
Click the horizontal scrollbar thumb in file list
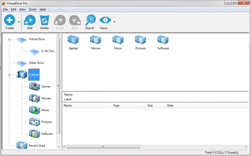pyautogui.click(x=103, y=147)
